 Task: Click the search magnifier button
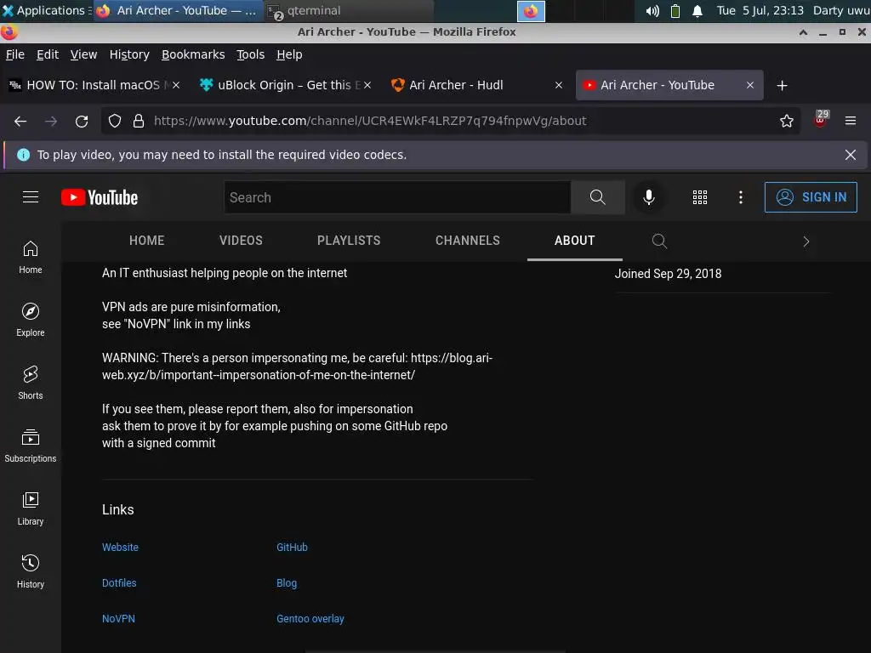pyautogui.click(x=598, y=197)
